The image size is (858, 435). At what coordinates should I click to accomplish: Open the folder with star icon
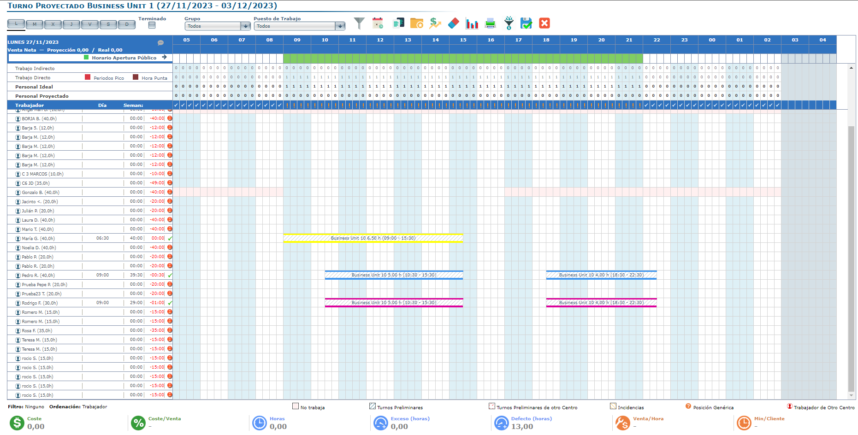pyautogui.click(x=416, y=23)
